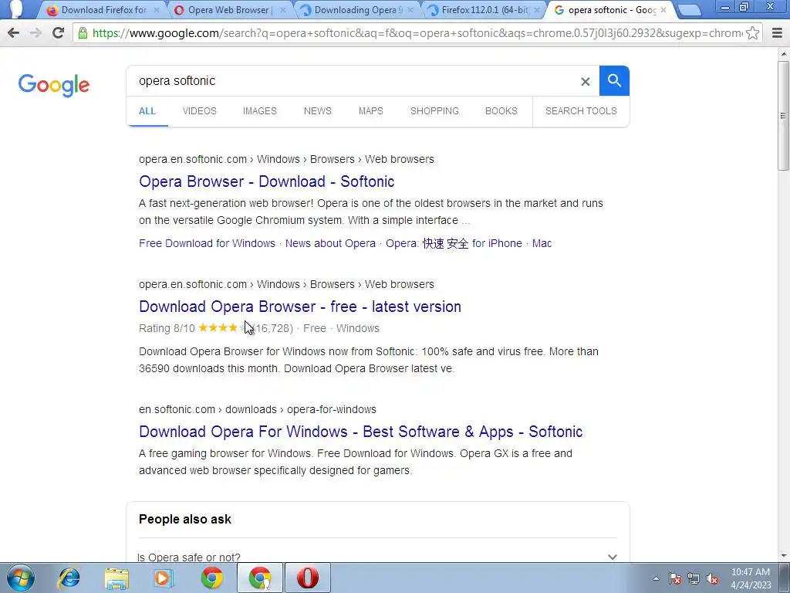This screenshot has width=790, height=593.
Task: Click the first Chrome taskbar icon
Action: (x=212, y=578)
